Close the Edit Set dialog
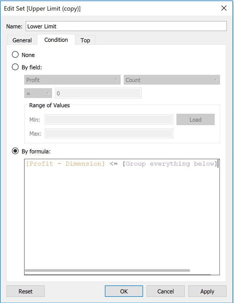The height and width of the screenshot is (303, 234). click(x=224, y=8)
